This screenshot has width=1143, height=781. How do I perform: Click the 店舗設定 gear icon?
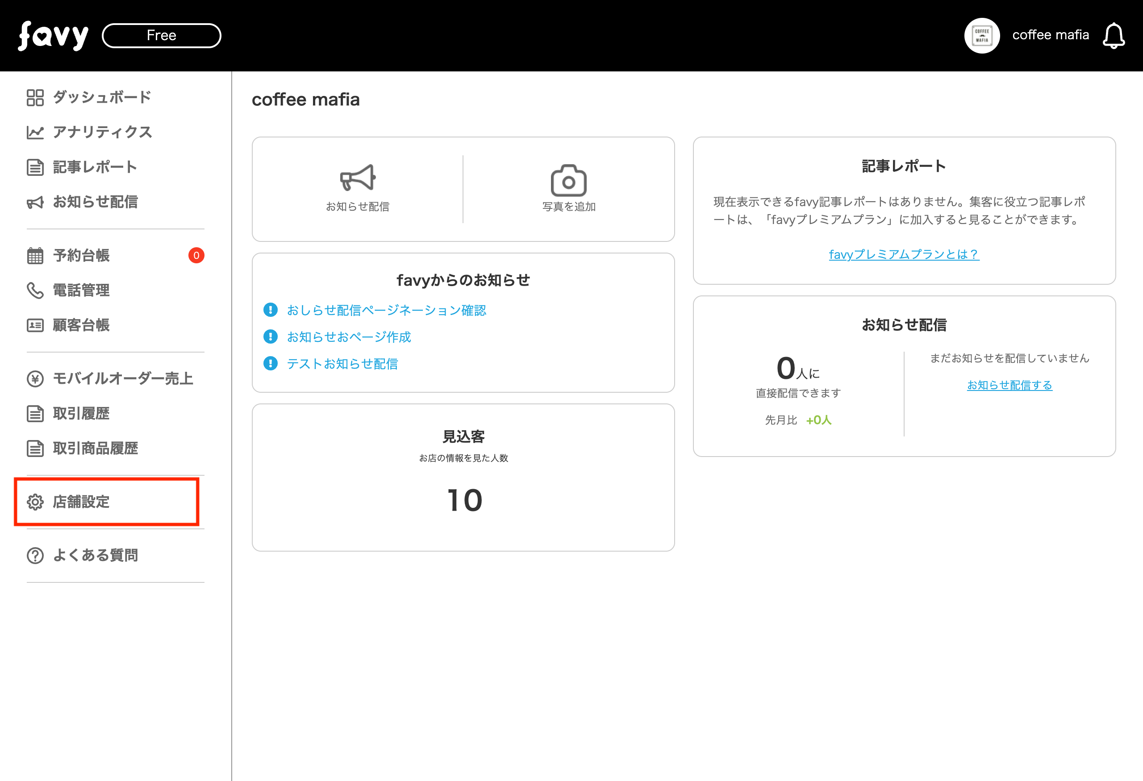[35, 502]
